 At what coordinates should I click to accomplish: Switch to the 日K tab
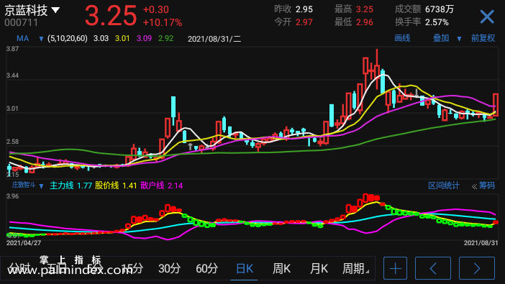[x=245, y=268]
